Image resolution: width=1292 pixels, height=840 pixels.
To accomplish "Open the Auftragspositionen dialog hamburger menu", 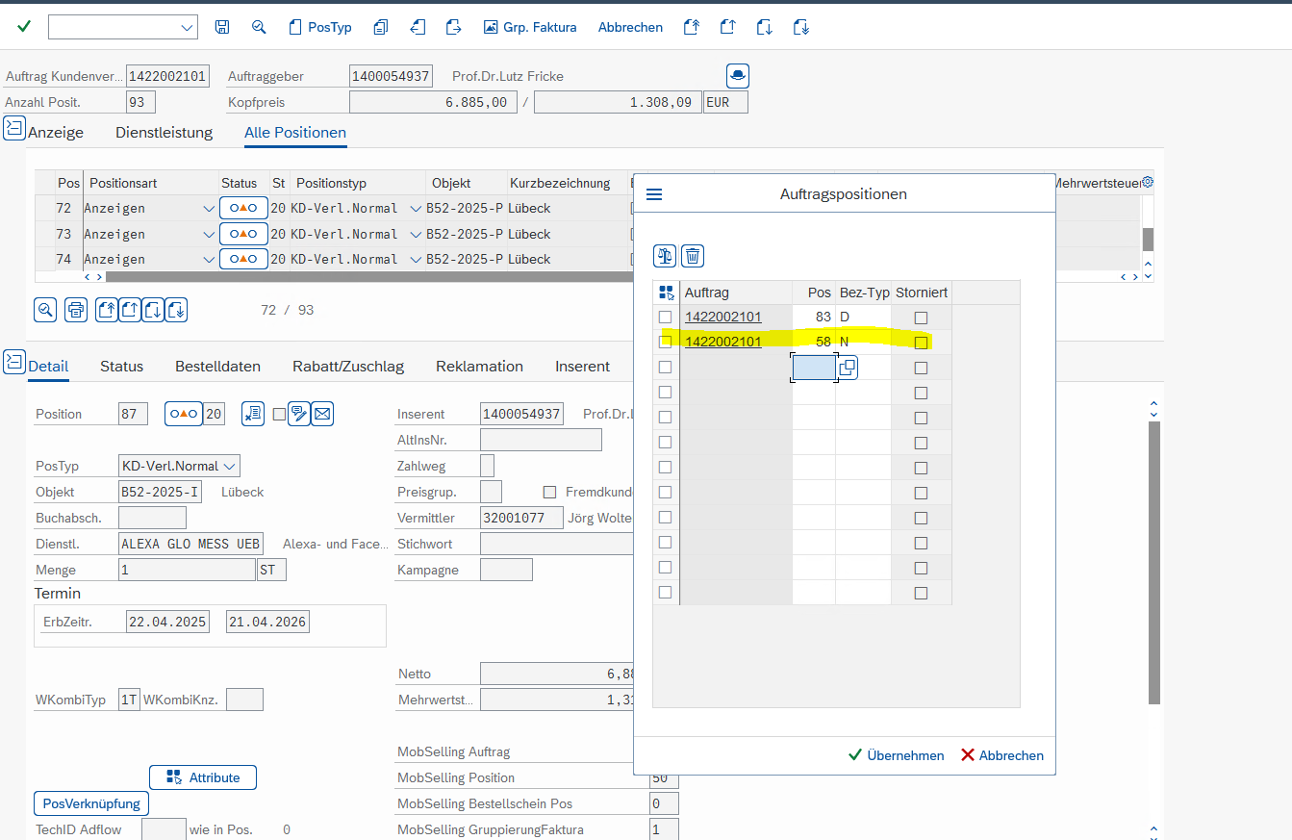I will [654, 194].
